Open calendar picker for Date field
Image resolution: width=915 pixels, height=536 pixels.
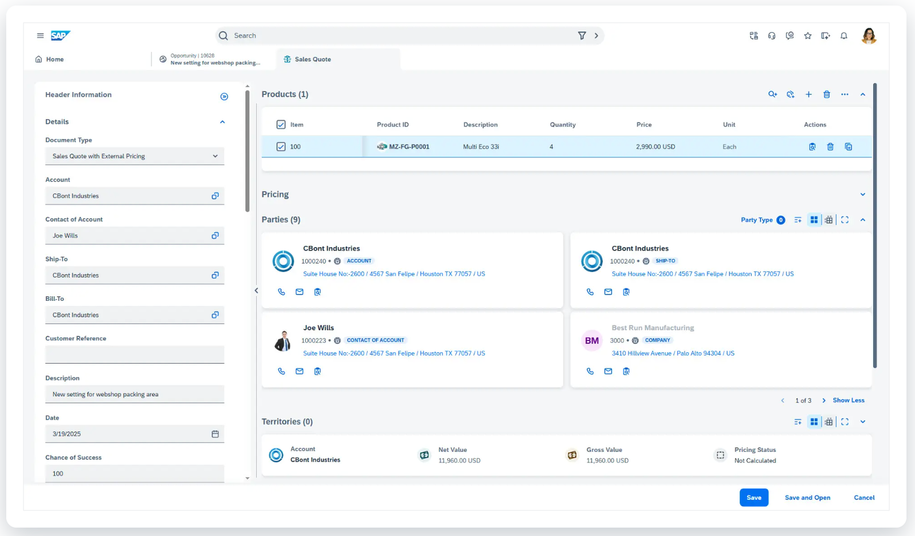click(x=215, y=434)
